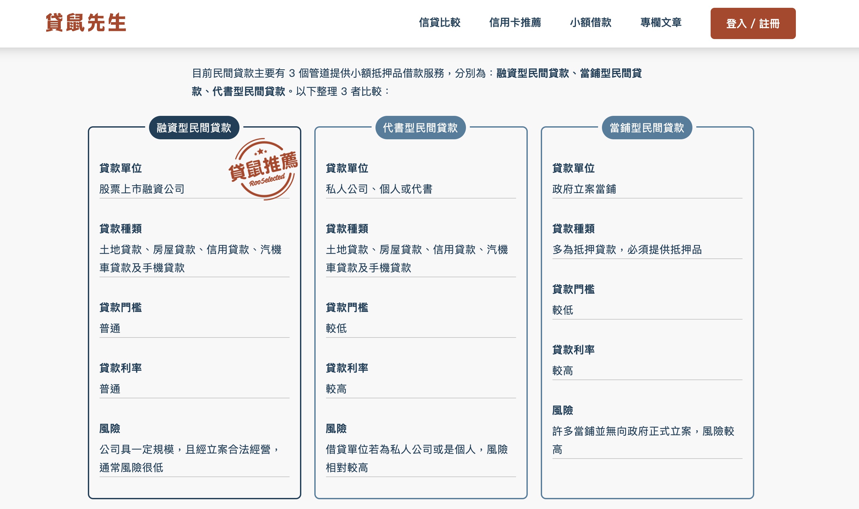This screenshot has width=859, height=509.
Task: Click 貸款種類 heading in 融資型 card
Action: [121, 228]
